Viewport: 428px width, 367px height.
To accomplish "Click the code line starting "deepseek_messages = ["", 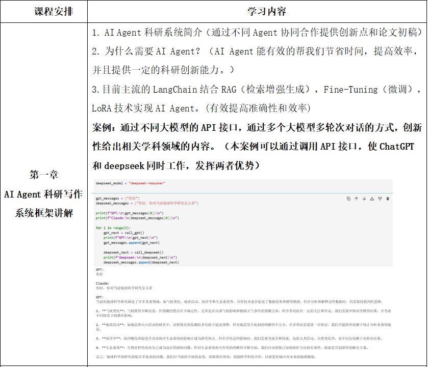I will [147, 203].
